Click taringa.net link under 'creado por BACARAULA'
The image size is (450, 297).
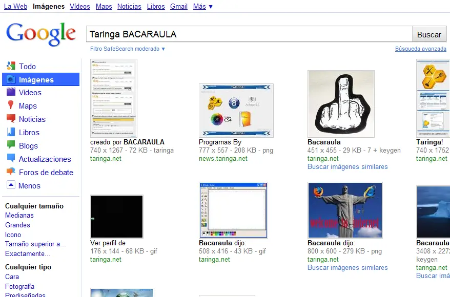(106, 159)
